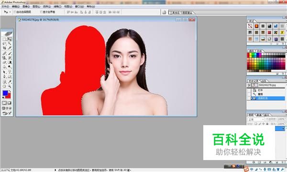Select the Blur tool
Screen dimensions: 287x172
[x=4, y=67]
